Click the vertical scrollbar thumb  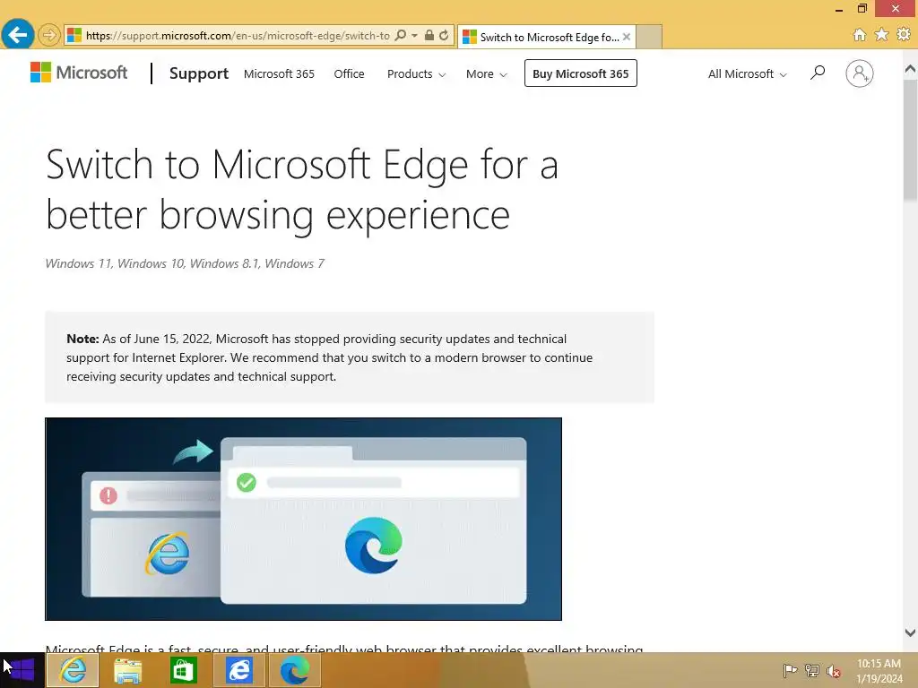coord(910,141)
